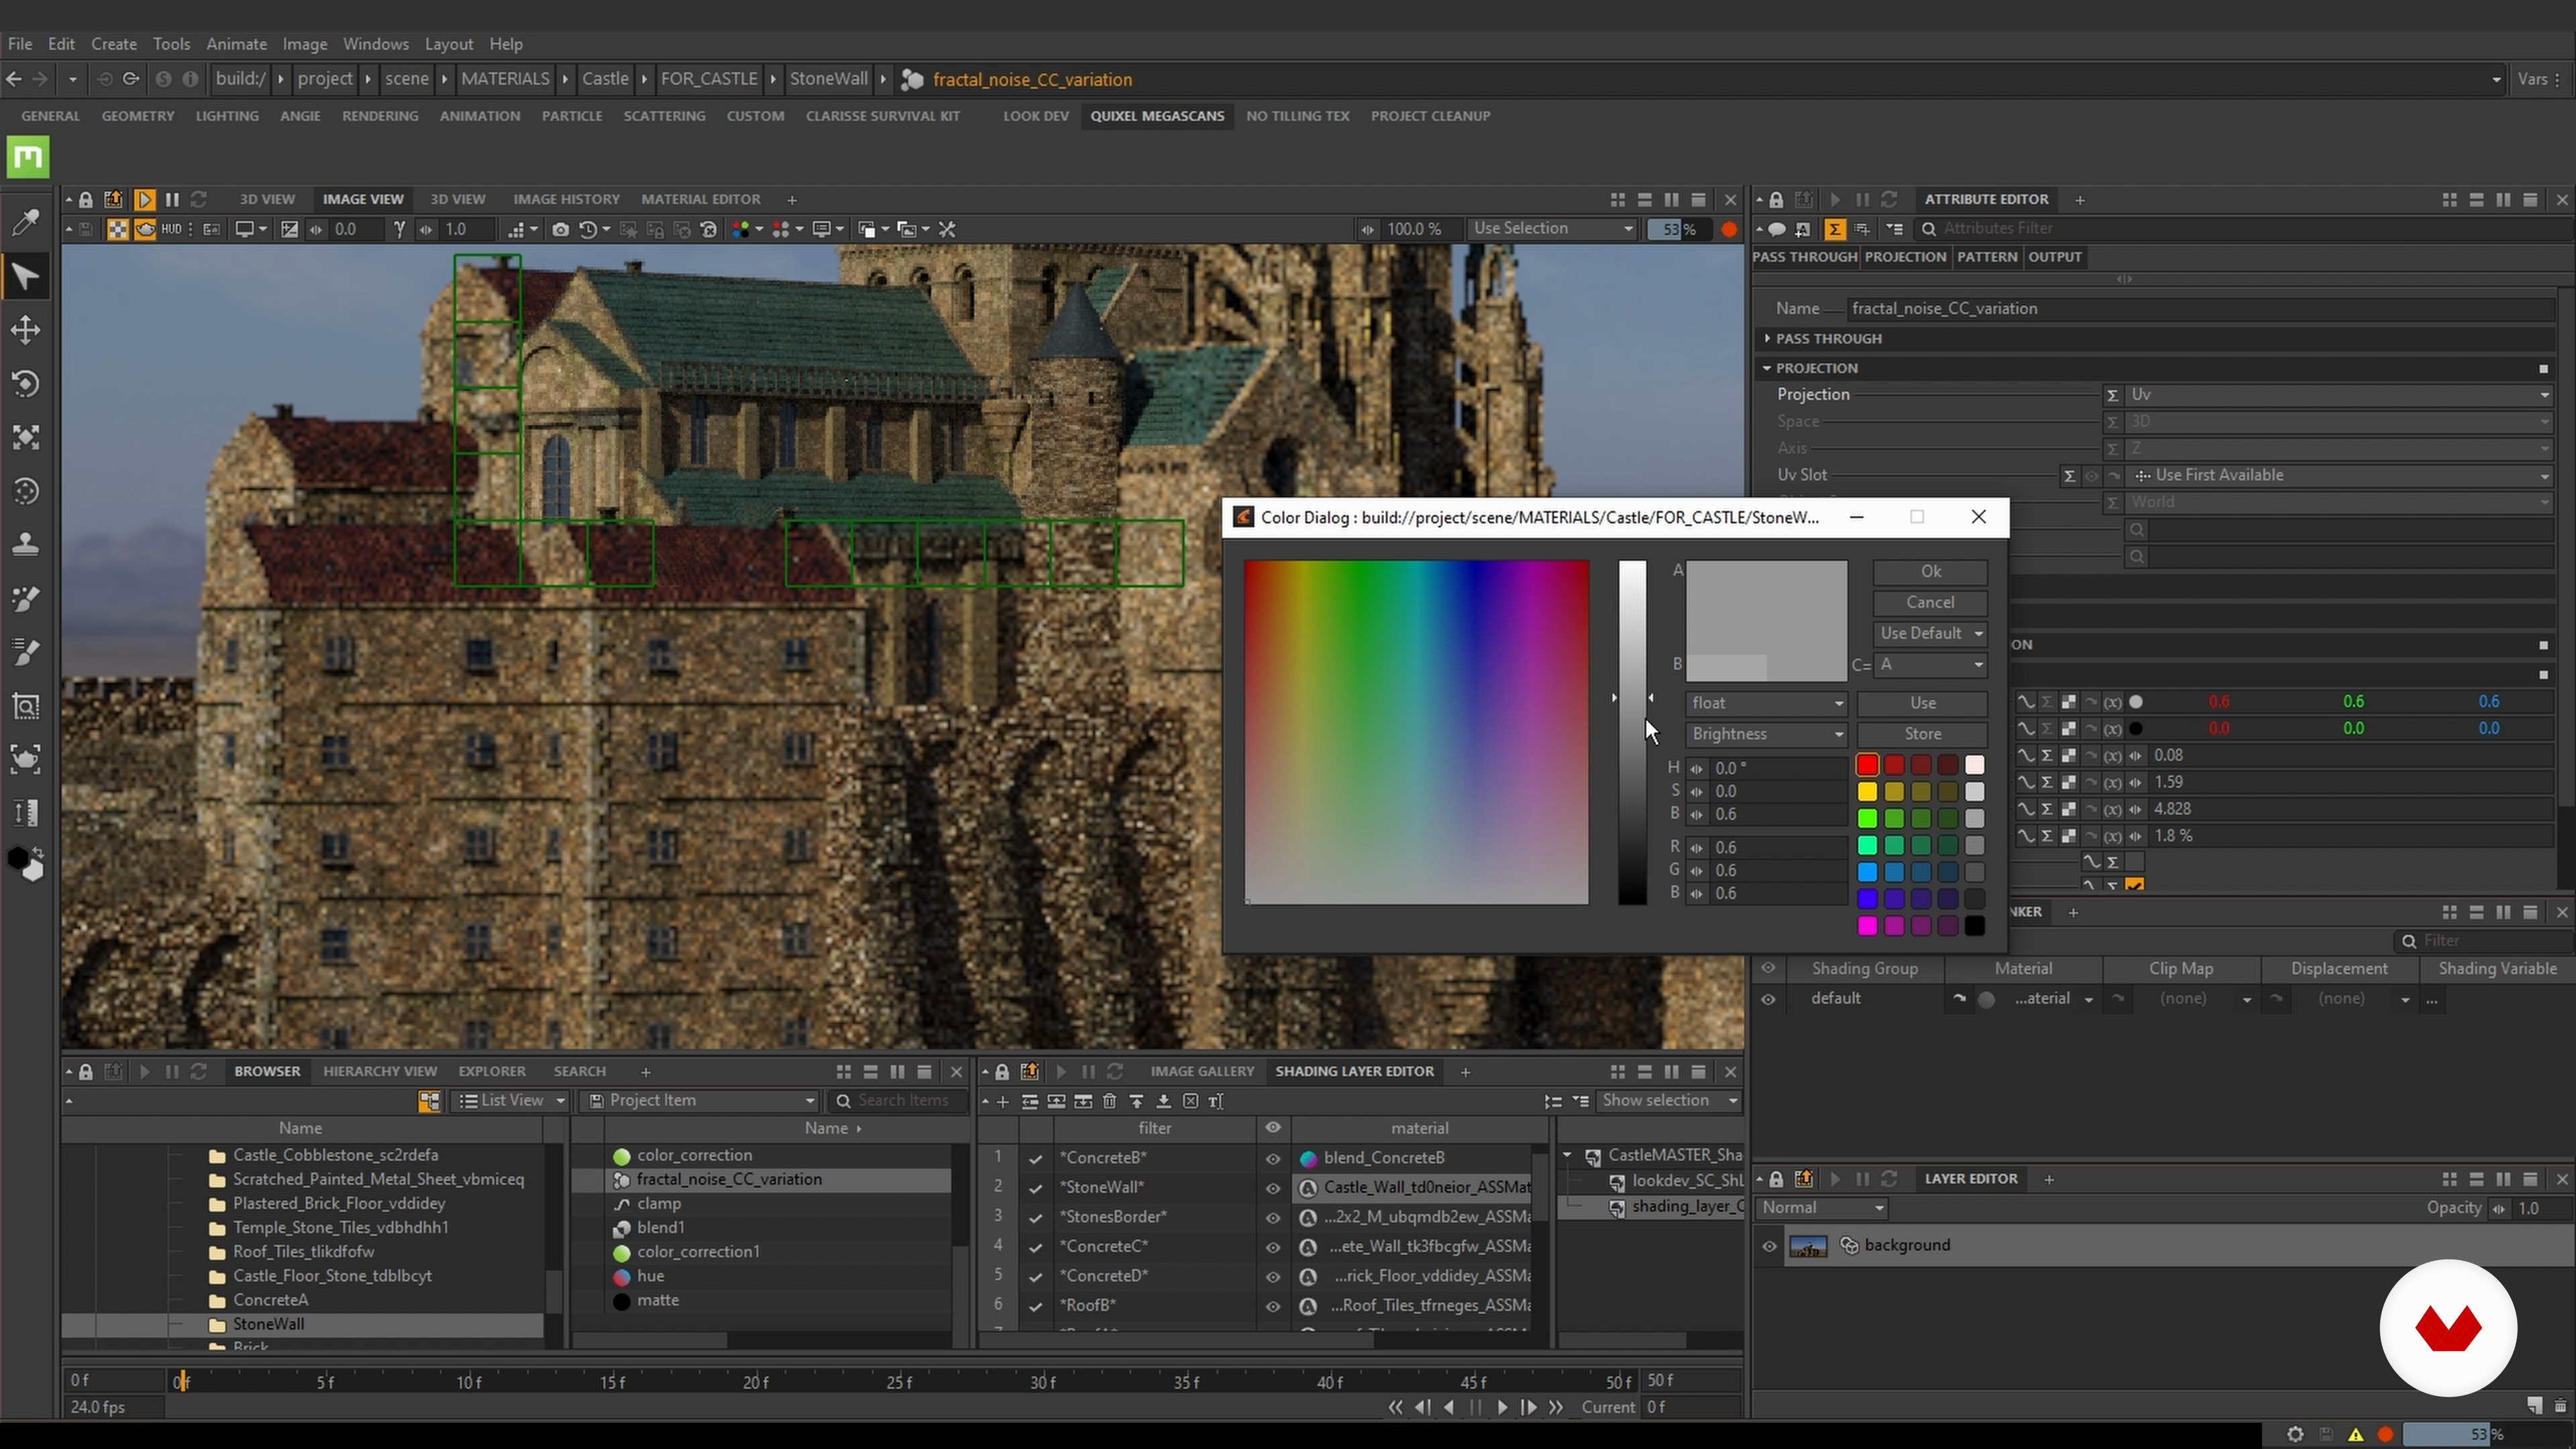Click the PATTERN section shortcut button
The image size is (2576, 1449).
(1986, 257)
